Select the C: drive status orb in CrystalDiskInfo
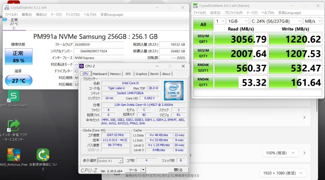This screenshot has height=180, width=325. pos(5,20)
